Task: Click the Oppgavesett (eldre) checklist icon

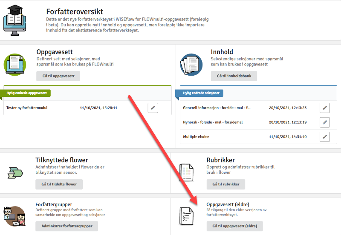Action: pos(186,216)
